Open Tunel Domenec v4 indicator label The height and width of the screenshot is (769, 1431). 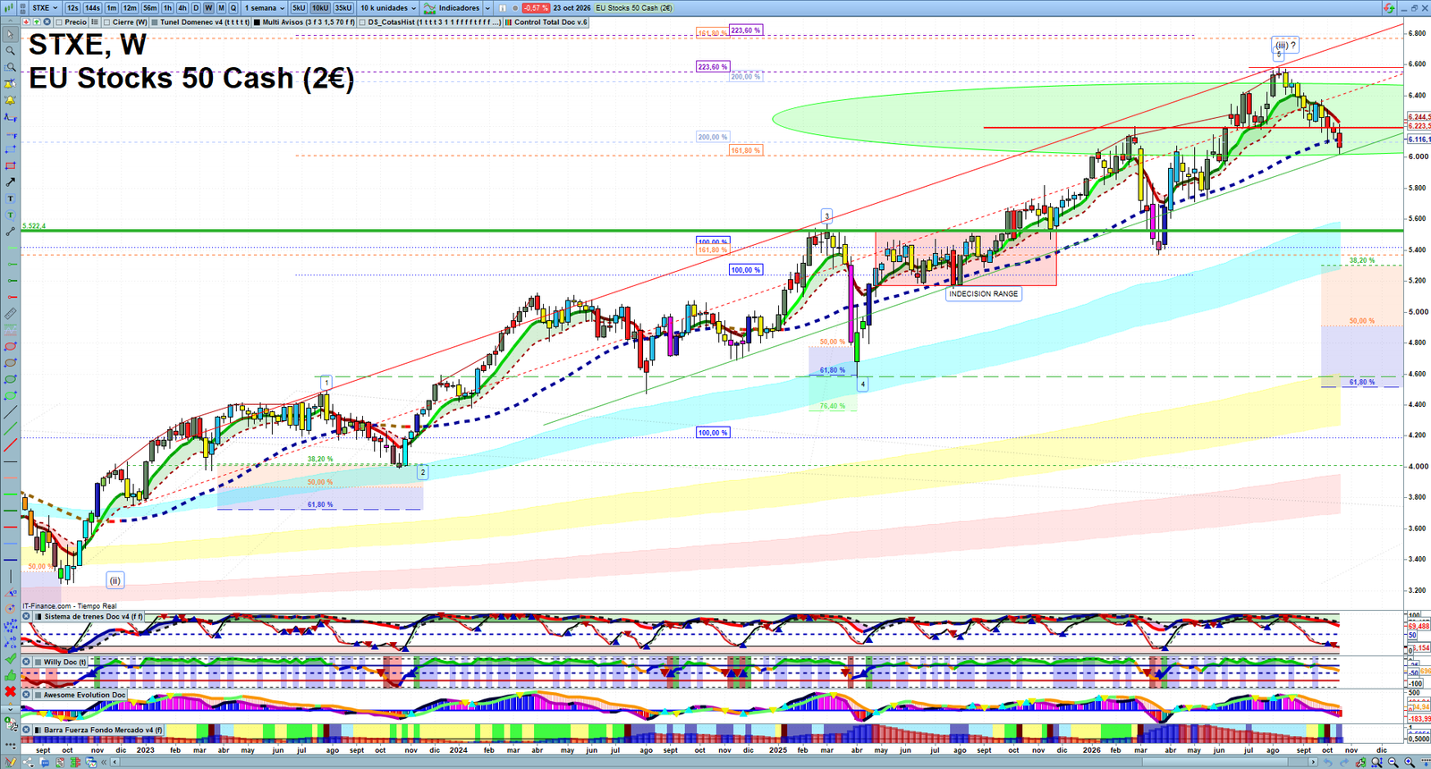click(x=205, y=22)
